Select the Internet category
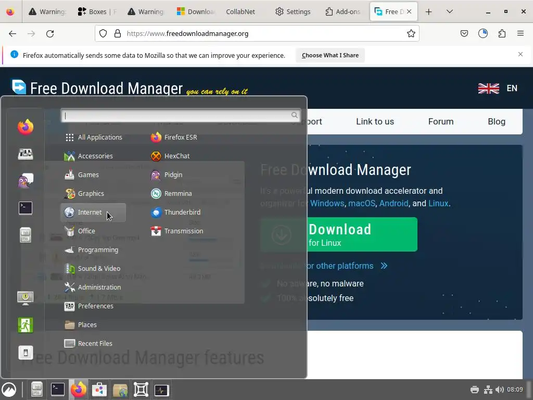Viewport: 533px width, 400px height. [93, 213]
